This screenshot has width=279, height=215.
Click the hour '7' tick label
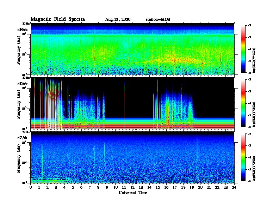click(90, 187)
